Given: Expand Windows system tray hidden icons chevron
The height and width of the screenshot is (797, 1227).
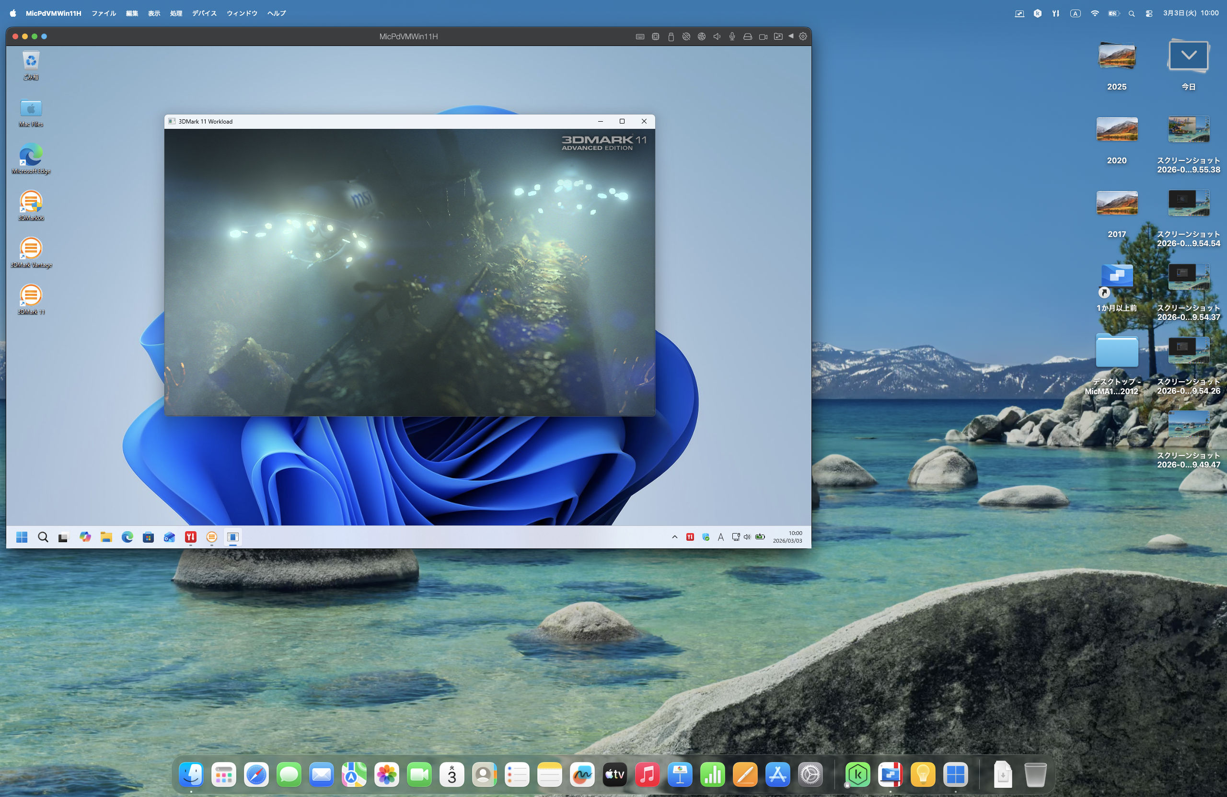Looking at the screenshot, I should coord(674,537).
